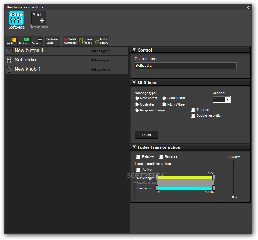Screen dimensions: 258x240
Task: Select Pitch-Wheel message type
Action: point(164,104)
